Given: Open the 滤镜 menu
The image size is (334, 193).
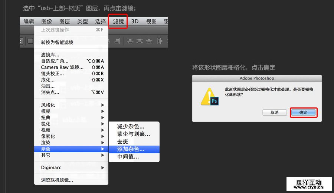Looking at the screenshot, I should click(x=118, y=21).
